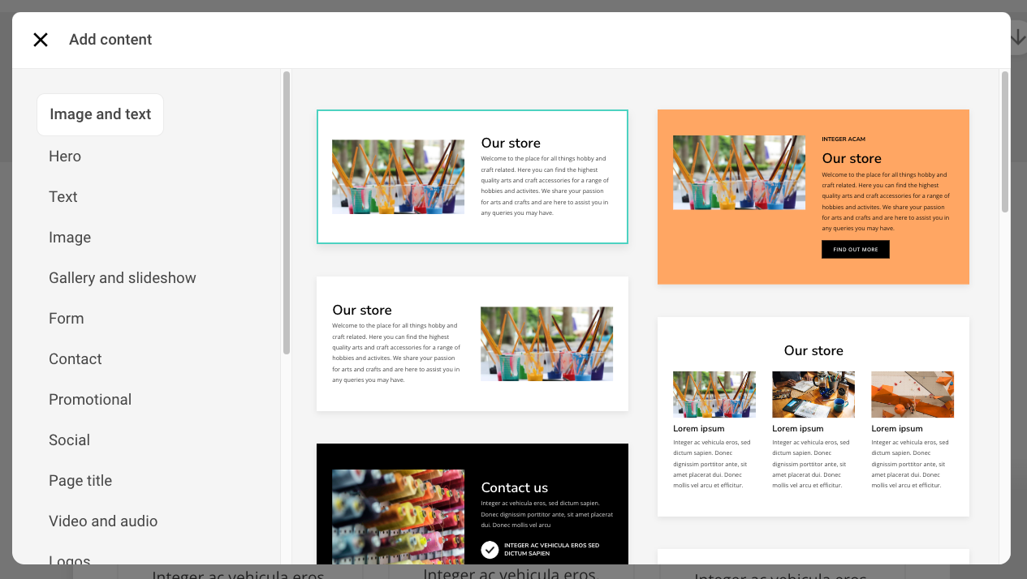The width and height of the screenshot is (1027, 579).
Task: Select the Image and text category
Action: pos(100,114)
